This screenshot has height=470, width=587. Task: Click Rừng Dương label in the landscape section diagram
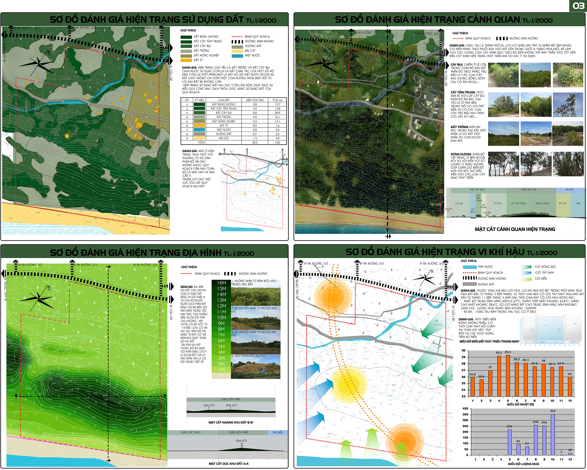[542, 204]
